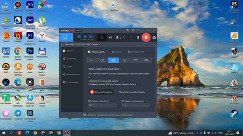Screen dimensions: 243x136
Task: Open AIDA64 desktop shortcut
Action: coord(6,51)
